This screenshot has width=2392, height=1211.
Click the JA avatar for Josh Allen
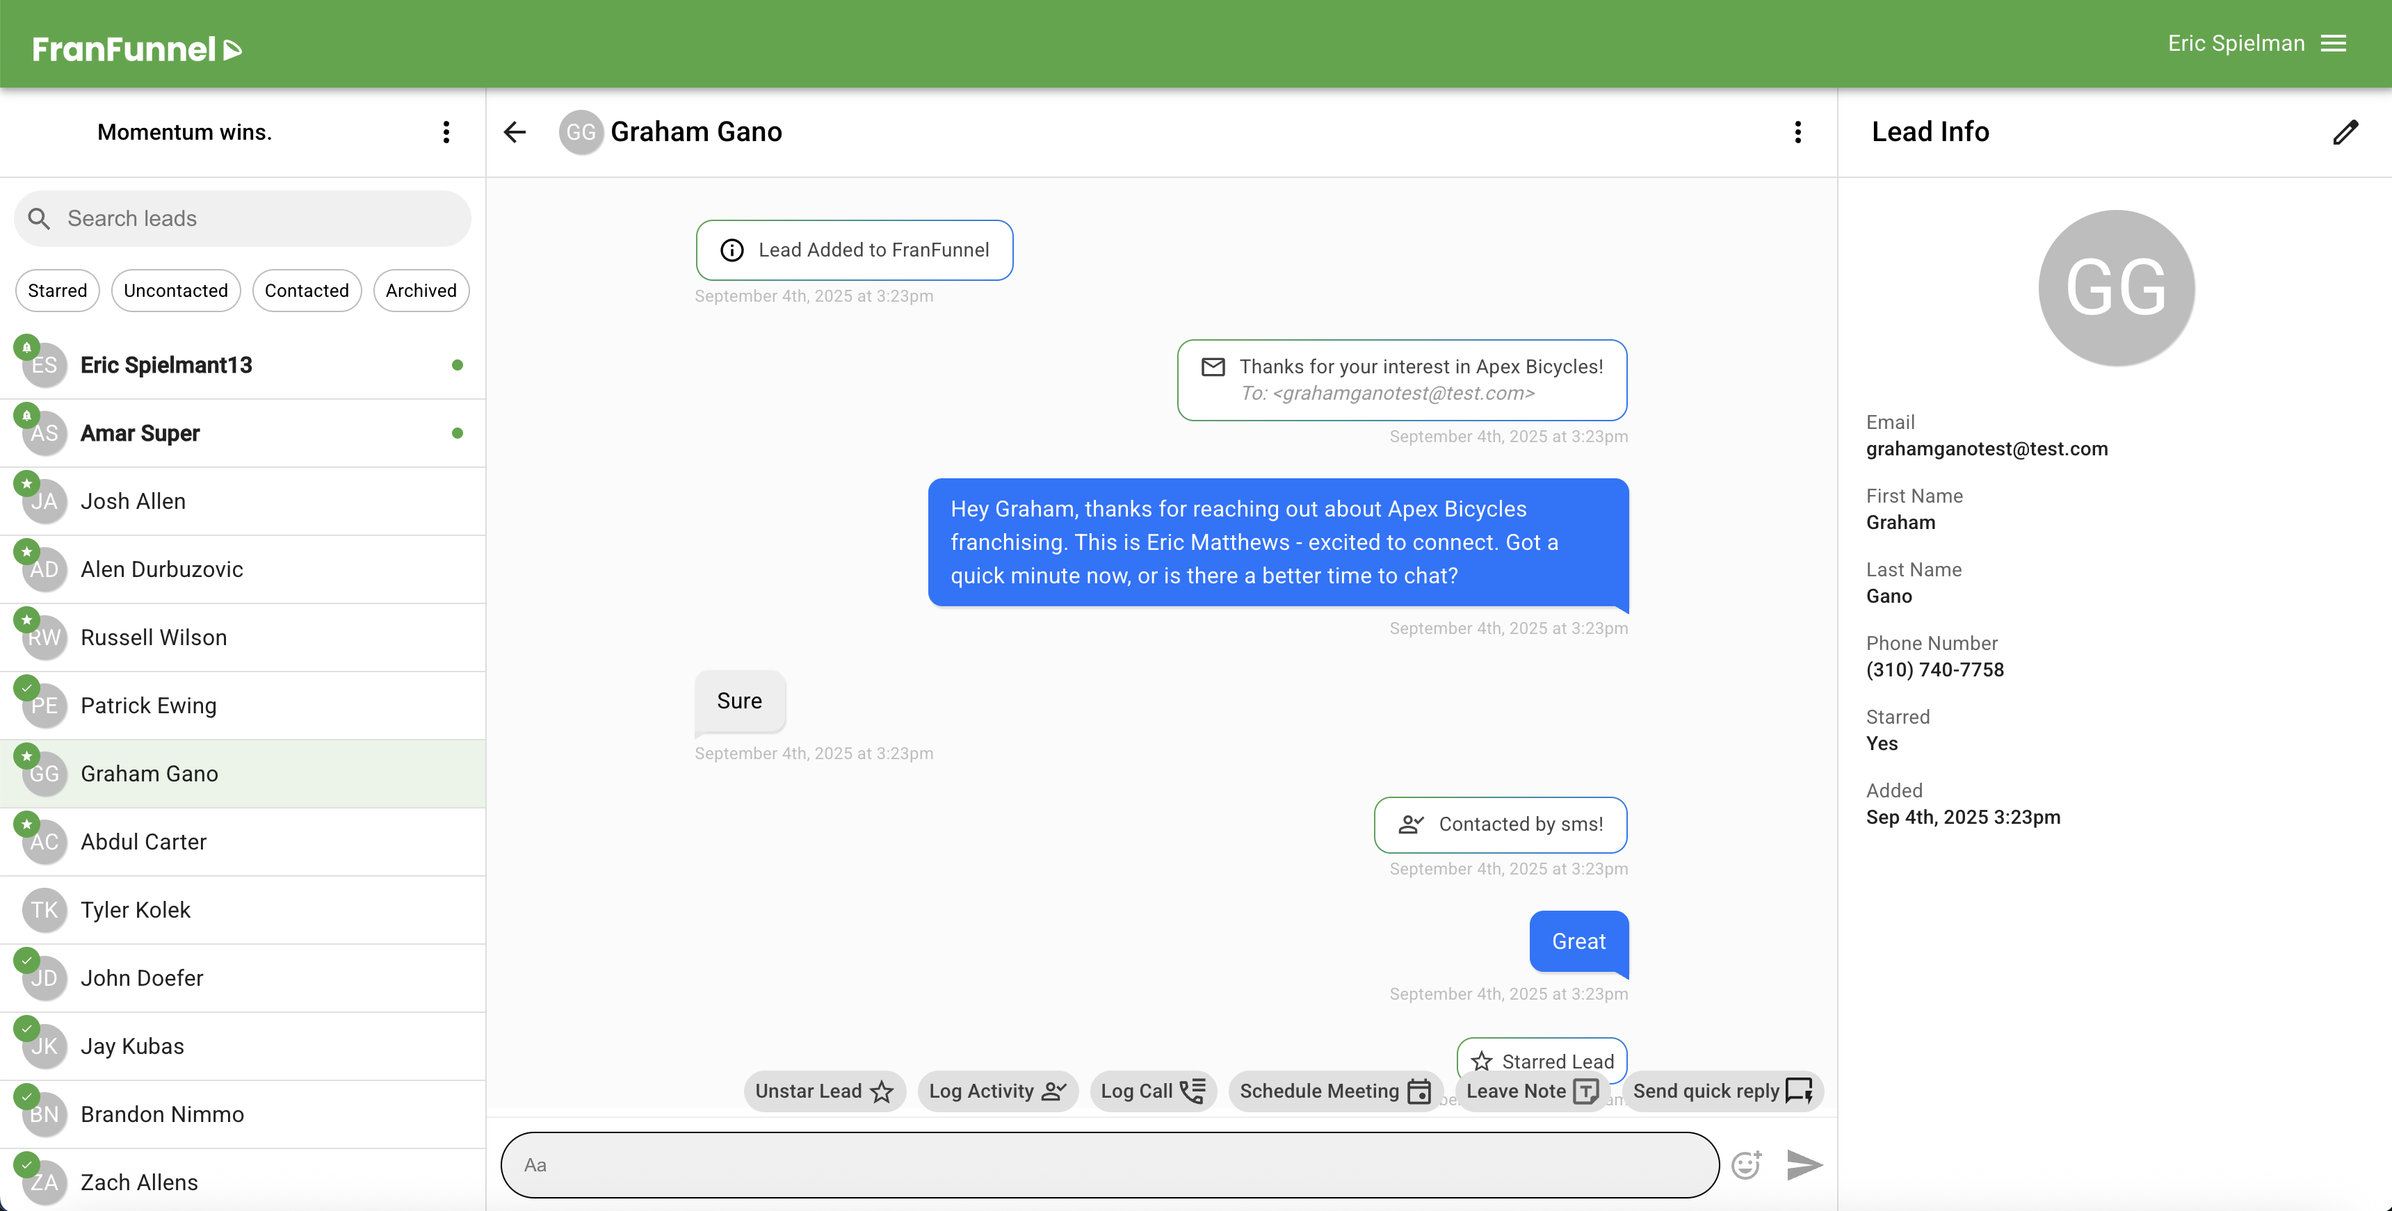pyautogui.click(x=45, y=503)
